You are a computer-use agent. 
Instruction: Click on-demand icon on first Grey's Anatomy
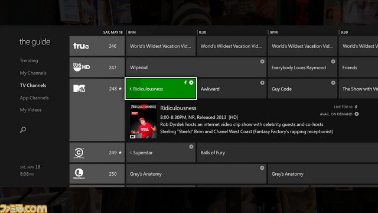pyautogui.click(x=262, y=168)
